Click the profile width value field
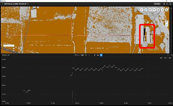 pos(86,55)
